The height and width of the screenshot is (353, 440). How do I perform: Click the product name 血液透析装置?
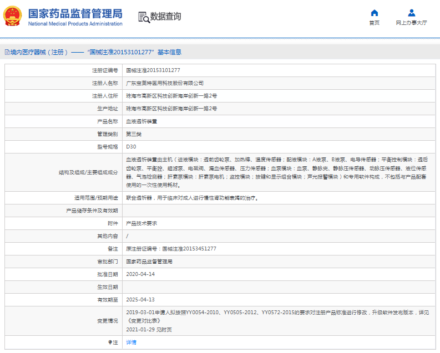[x=141, y=121]
